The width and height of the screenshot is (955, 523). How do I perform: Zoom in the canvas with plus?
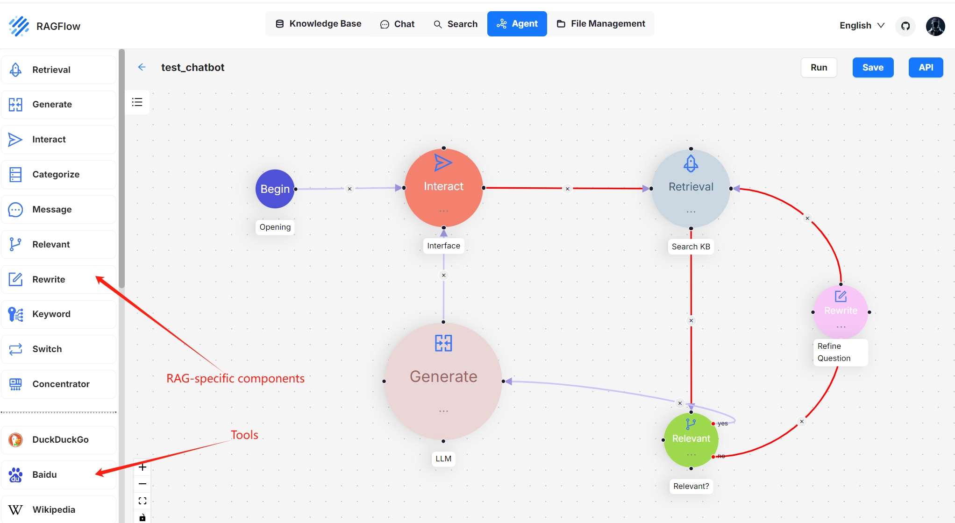pyautogui.click(x=143, y=467)
